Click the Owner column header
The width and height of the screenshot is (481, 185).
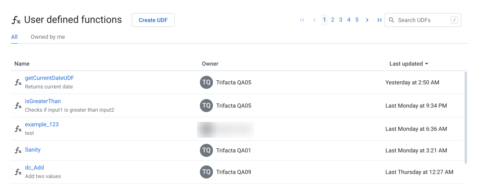point(210,64)
